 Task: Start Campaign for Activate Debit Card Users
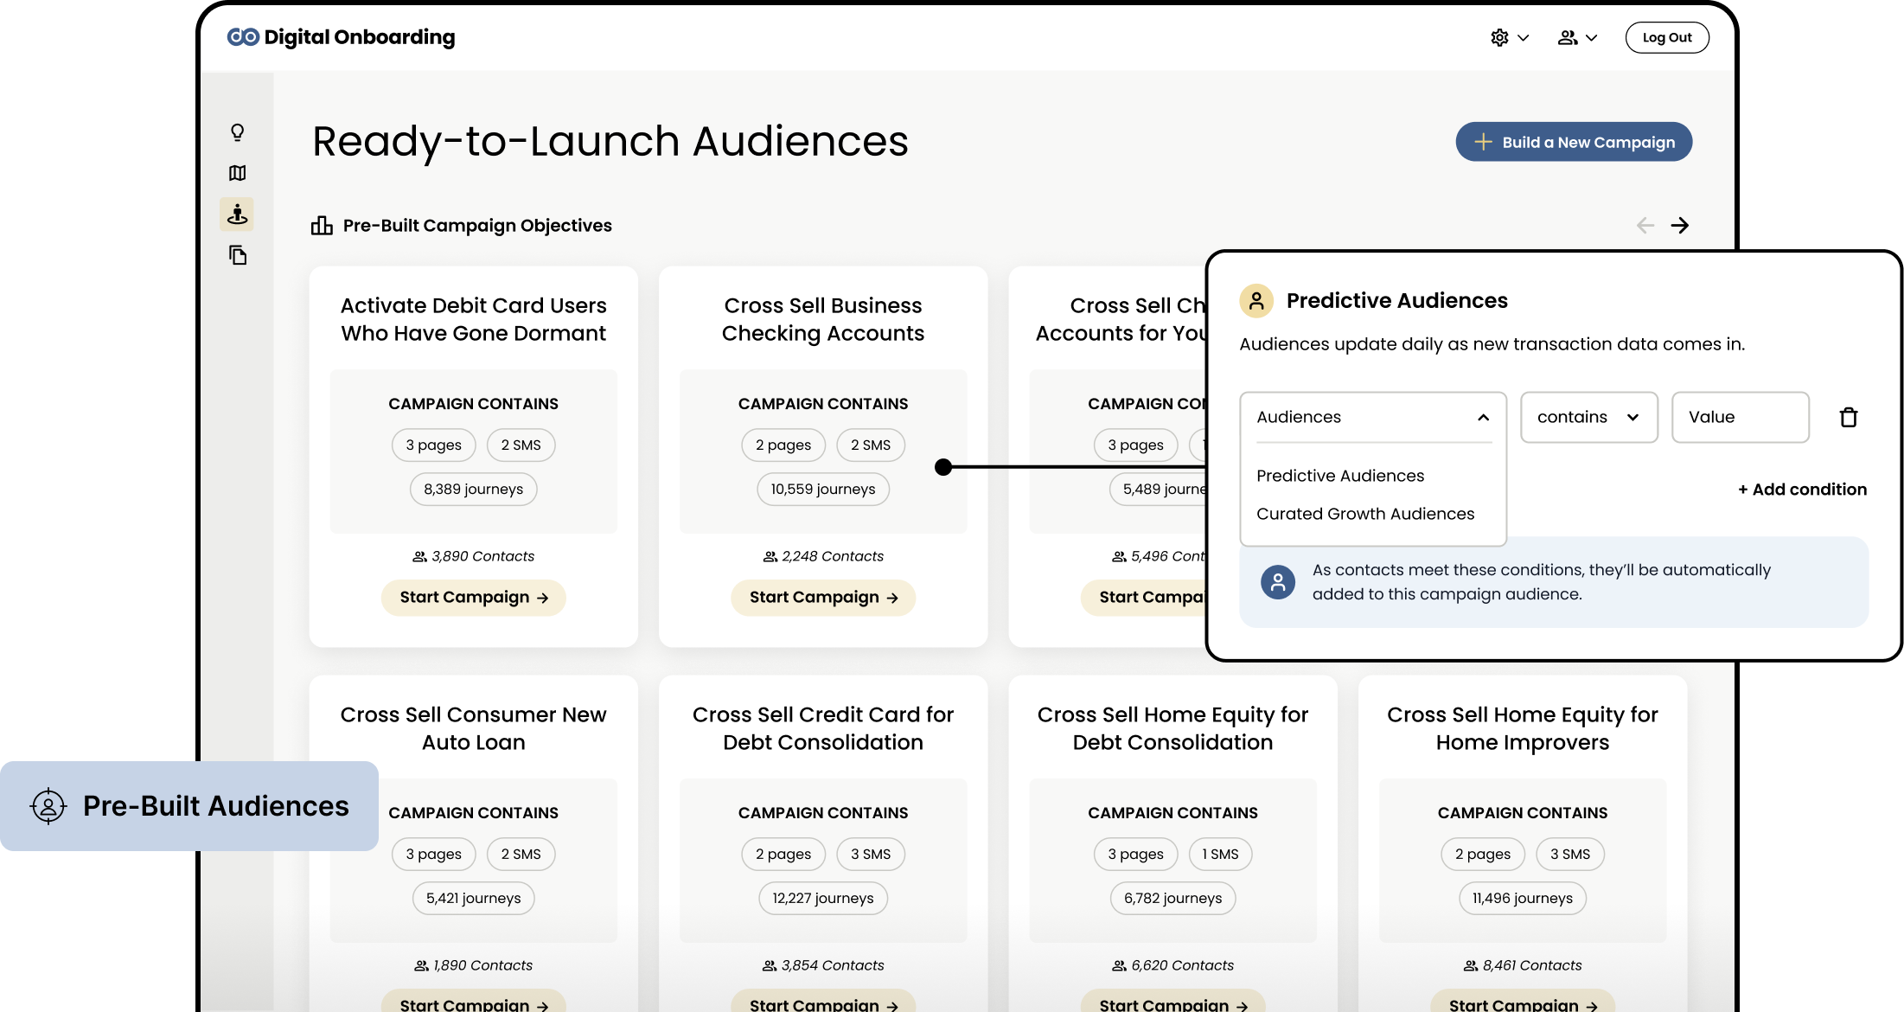[x=473, y=598]
